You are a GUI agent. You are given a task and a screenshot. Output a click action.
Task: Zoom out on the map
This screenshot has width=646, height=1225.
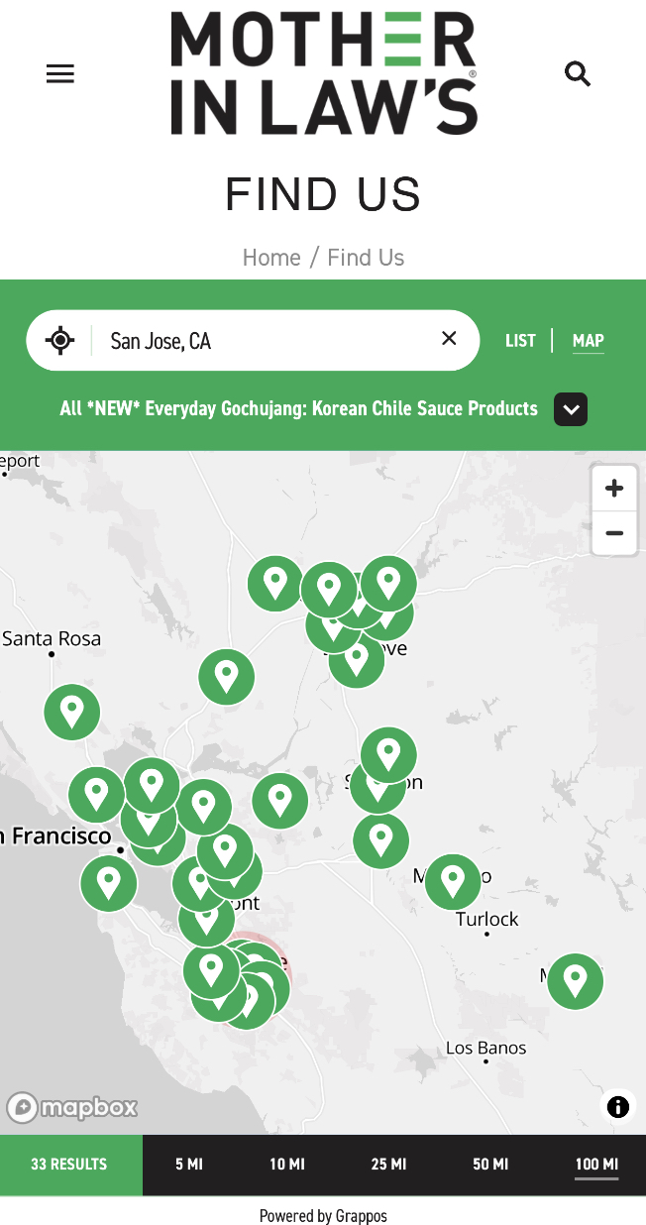pyautogui.click(x=614, y=533)
